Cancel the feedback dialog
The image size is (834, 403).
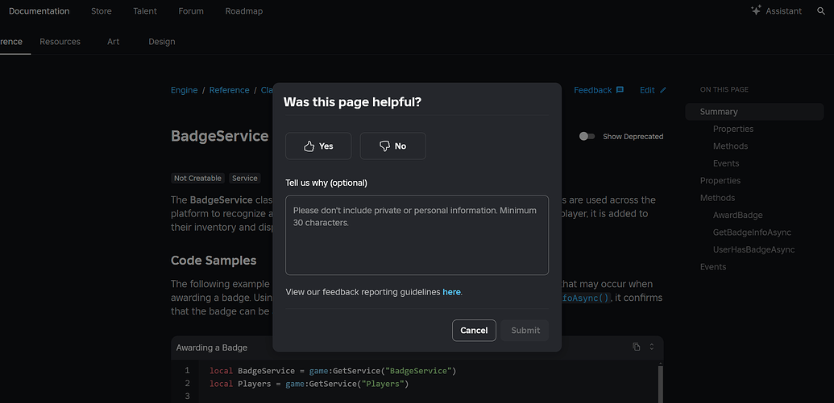tap(474, 331)
